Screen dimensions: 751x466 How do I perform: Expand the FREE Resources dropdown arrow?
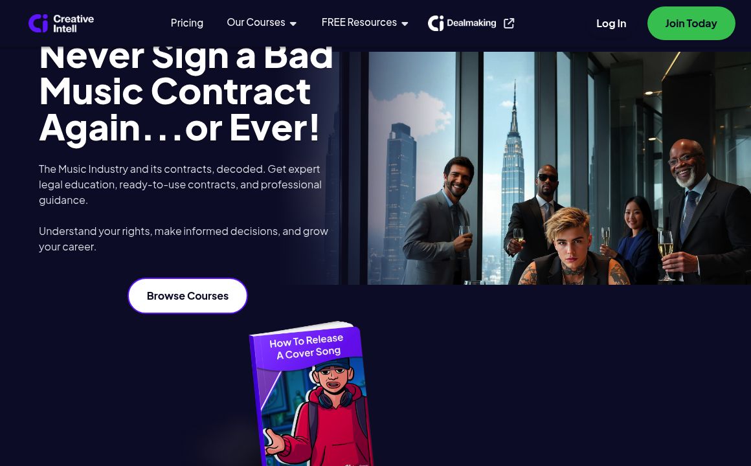pos(405,23)
